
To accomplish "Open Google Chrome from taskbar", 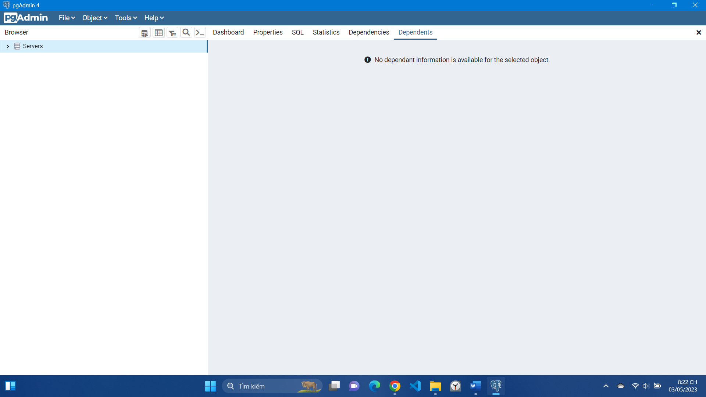I will point(395,386).
